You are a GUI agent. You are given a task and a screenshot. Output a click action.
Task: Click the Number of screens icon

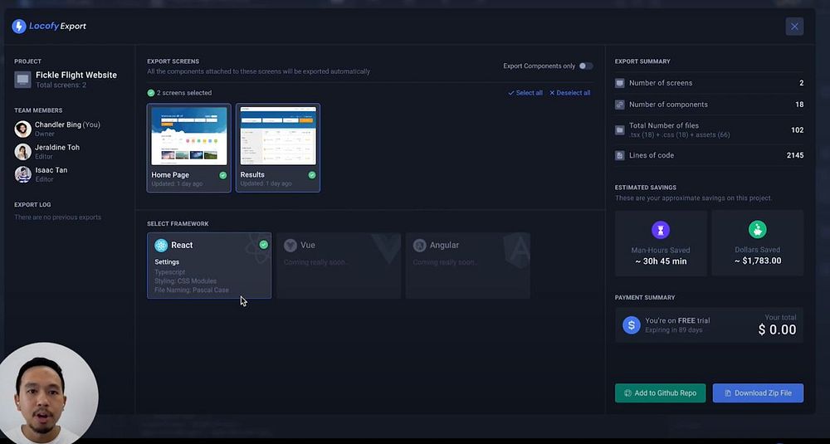coord(620,83)
